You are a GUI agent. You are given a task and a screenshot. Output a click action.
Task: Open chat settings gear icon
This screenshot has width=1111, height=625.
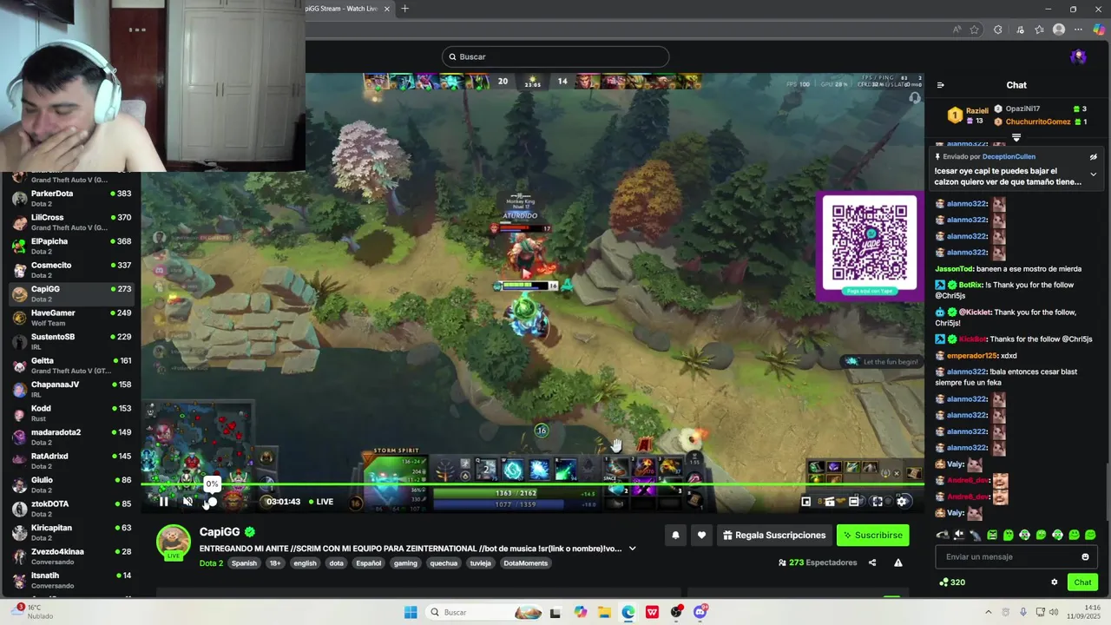[1055, 582]
